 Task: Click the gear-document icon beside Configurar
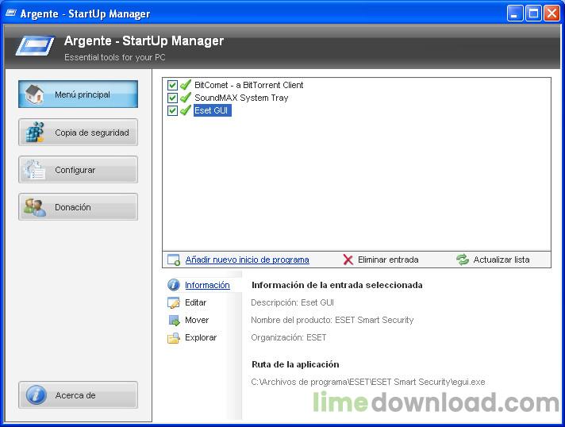pyautogui.click(x=35, y=170)
